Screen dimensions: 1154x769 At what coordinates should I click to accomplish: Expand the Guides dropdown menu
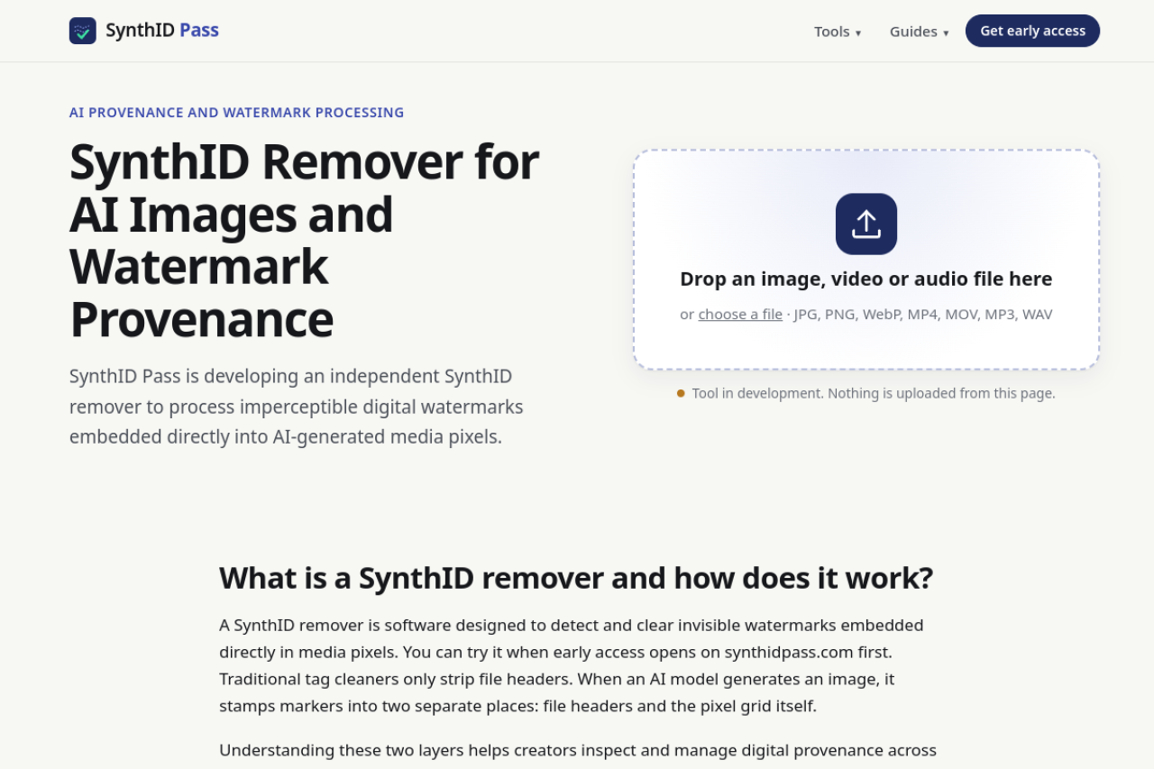tap(919, 32)
